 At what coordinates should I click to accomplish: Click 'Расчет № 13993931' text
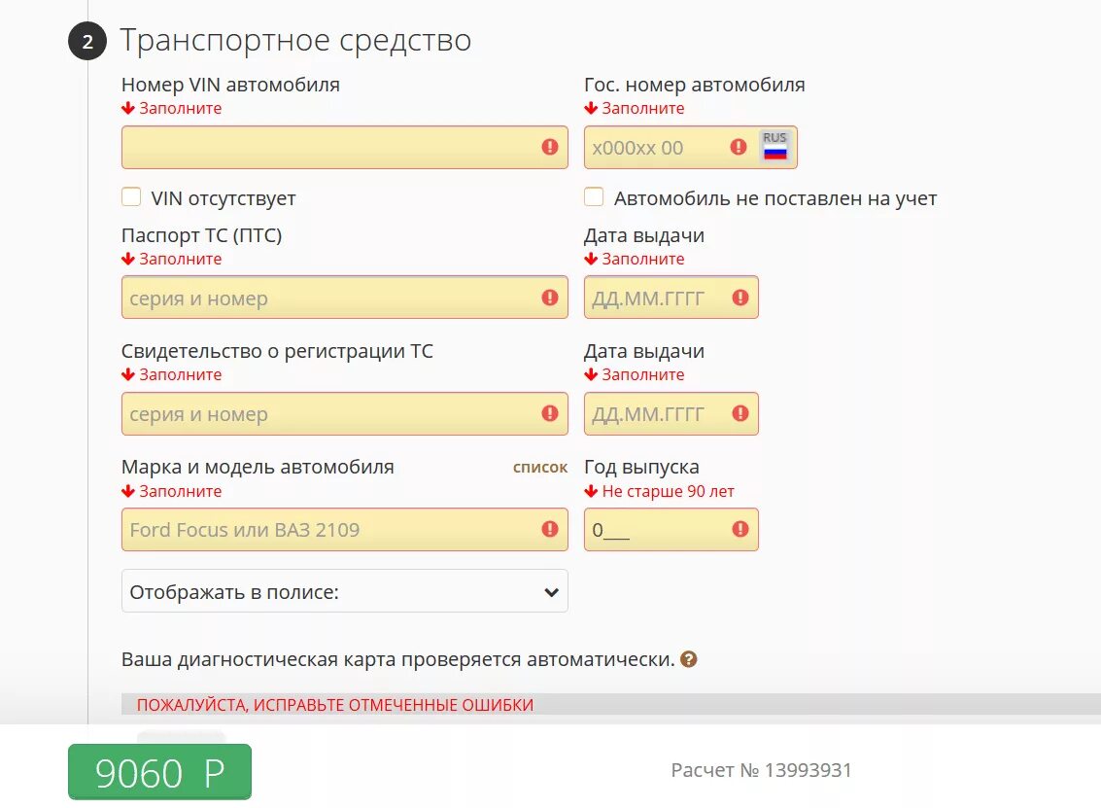pyautogui.click(x=761, y=770)
